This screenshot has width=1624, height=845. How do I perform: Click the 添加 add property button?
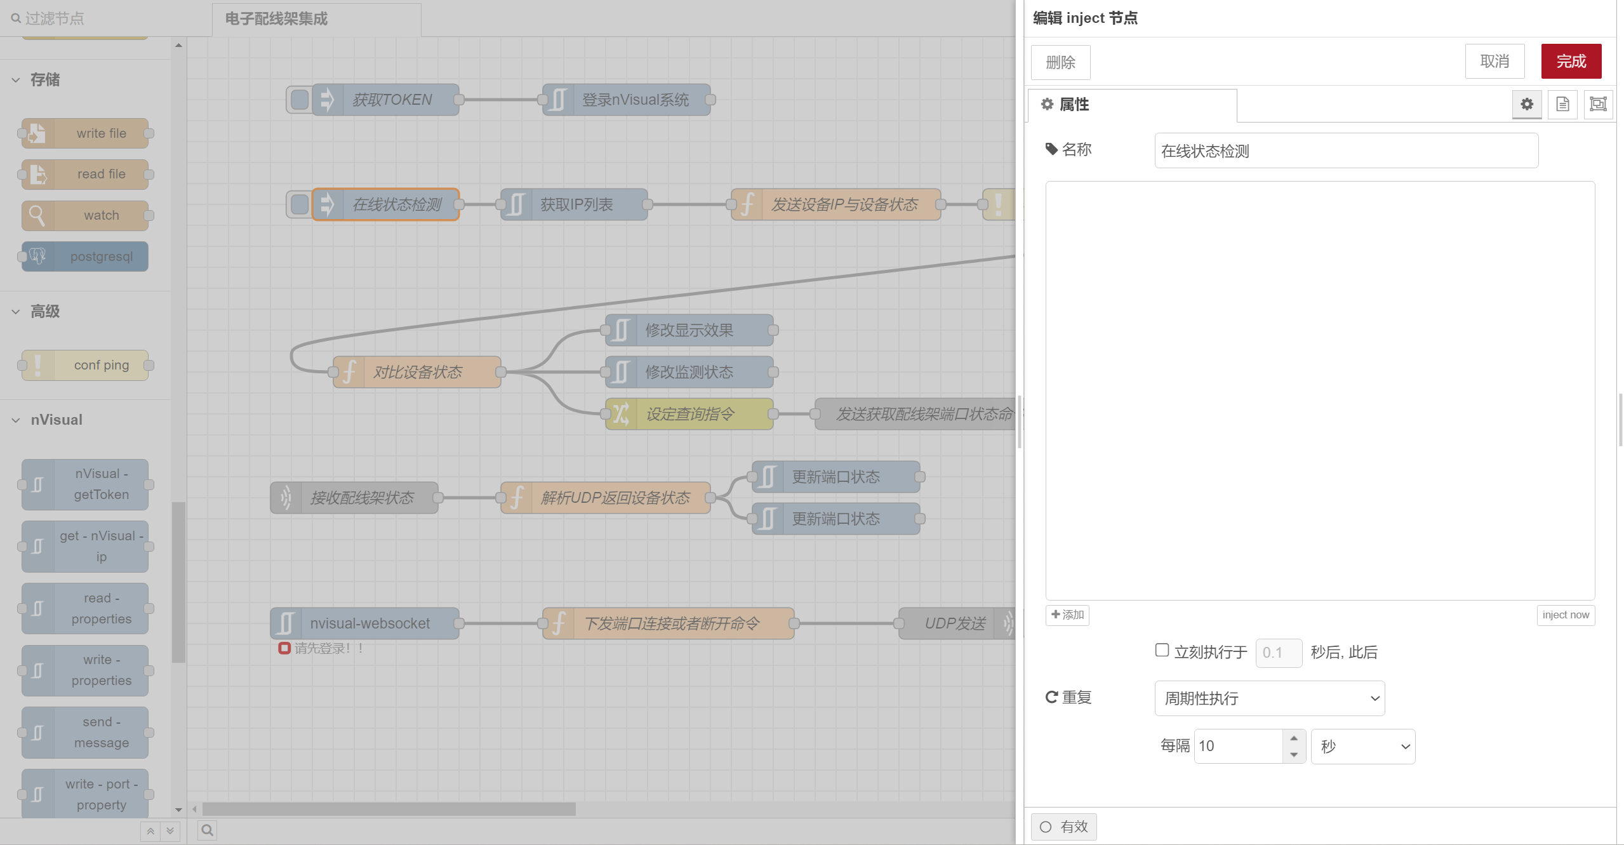point(1067,615)
